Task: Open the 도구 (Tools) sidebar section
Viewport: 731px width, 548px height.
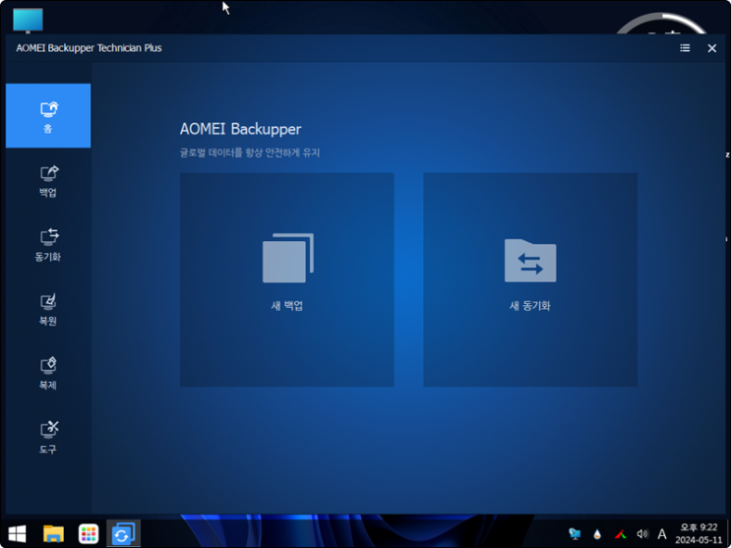Action: point(48,438)
